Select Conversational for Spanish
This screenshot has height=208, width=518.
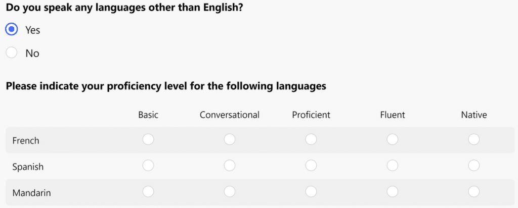[x=230, y=166]
